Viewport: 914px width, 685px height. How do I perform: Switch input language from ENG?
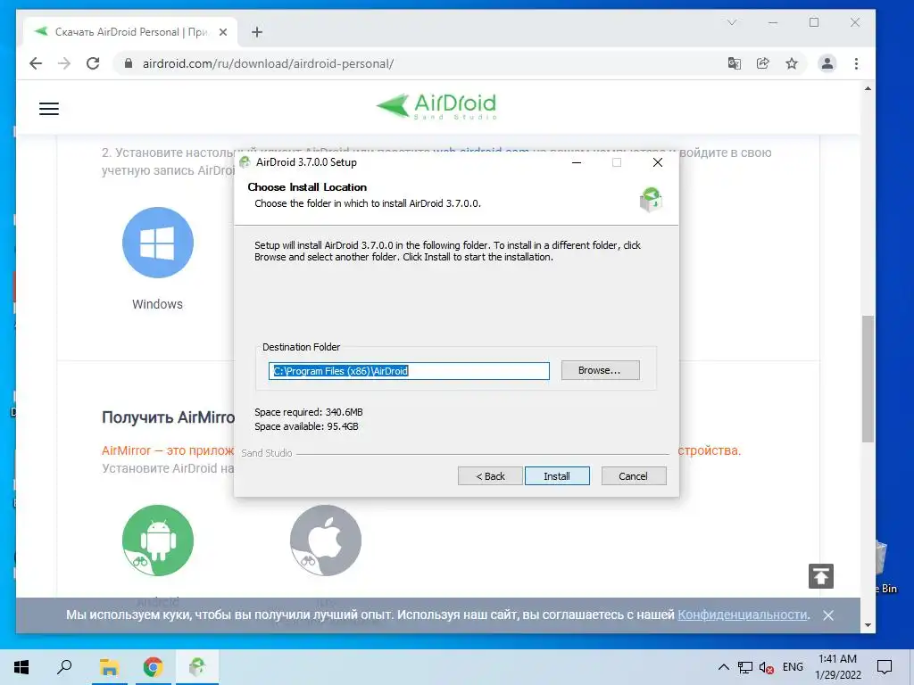(x=793, y=667)
